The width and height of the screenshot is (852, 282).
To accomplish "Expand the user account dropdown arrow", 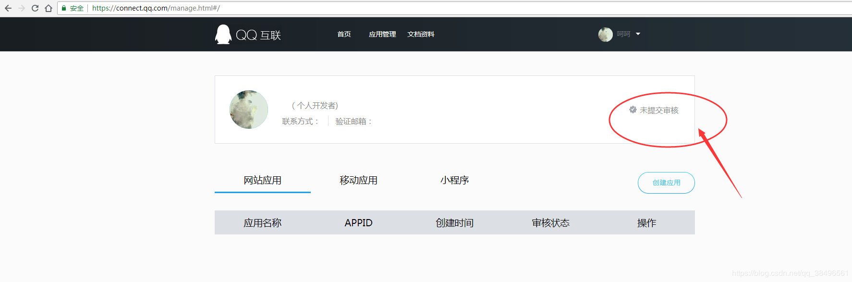I will pos(638,34).
